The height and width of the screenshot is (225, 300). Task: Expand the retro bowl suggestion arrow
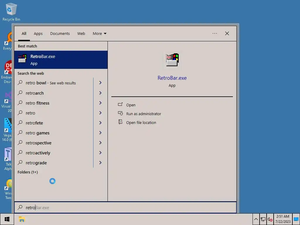coord(100,83)
